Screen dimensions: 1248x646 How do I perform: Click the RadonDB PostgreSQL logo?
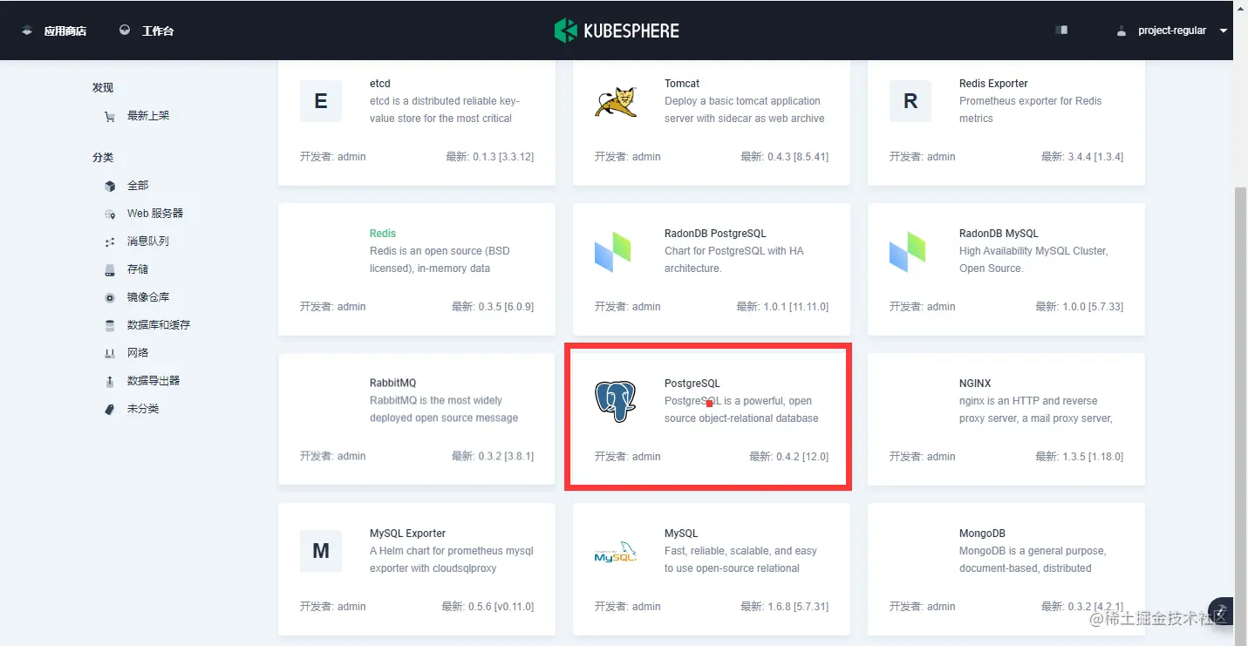click(612, 251)
